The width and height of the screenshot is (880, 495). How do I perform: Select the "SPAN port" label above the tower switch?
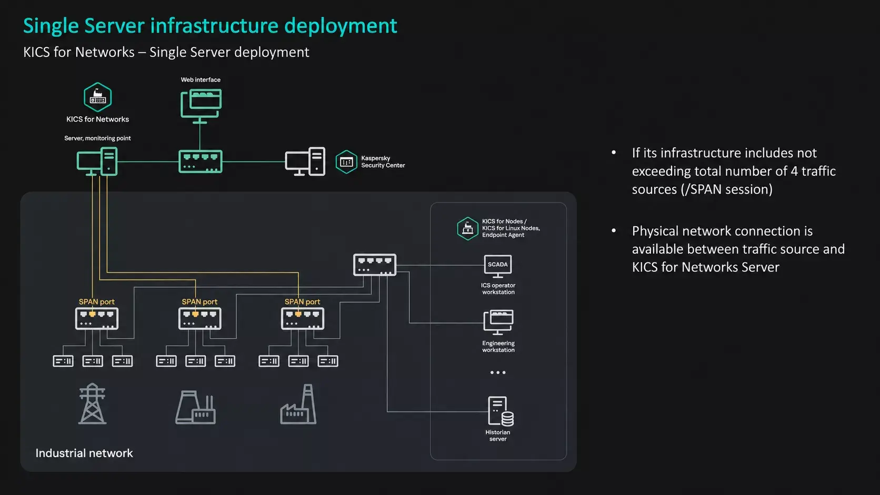97,302
